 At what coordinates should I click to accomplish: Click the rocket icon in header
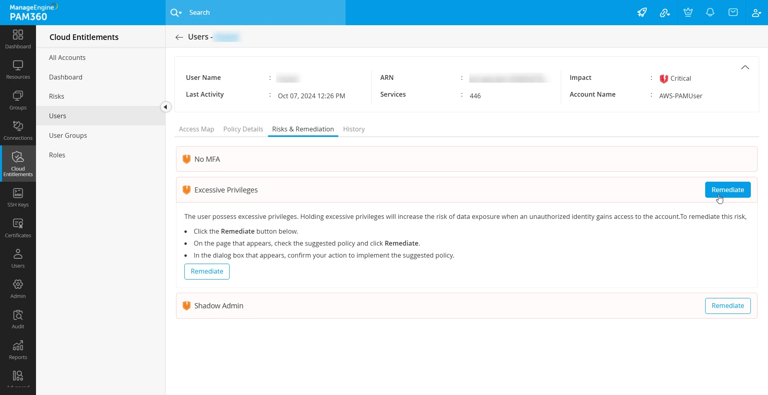point(642,12)
